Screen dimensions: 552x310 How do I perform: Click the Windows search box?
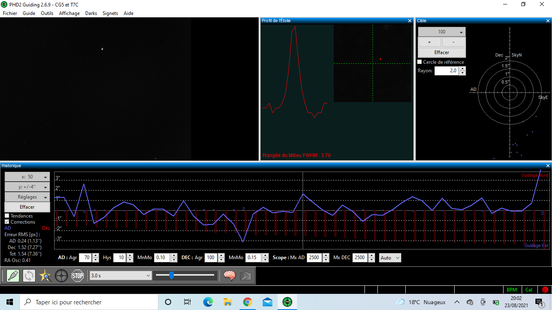click(x=89, y=302)
